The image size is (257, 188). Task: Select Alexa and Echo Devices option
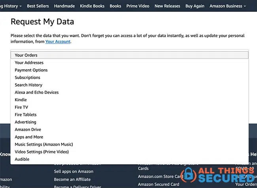coord(36,93)
